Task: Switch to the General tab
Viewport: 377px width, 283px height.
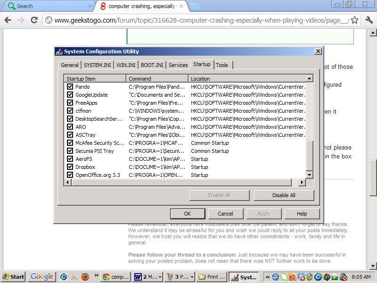Action: pos(69,65)
